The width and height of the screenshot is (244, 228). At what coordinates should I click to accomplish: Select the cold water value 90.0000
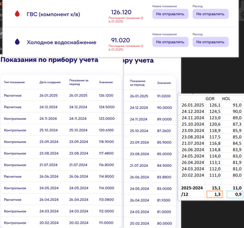(x=164, y=108)
